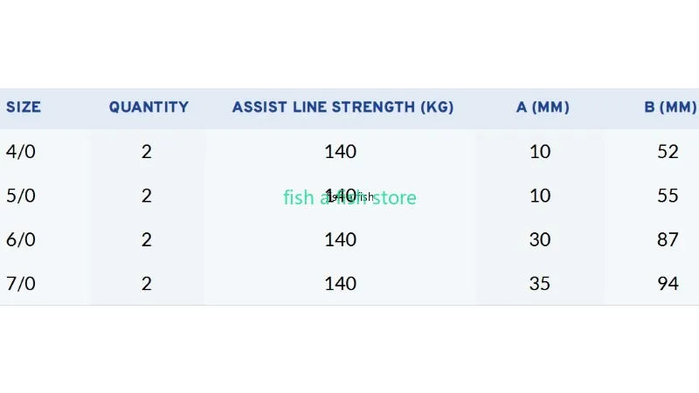Image resolution: width=699 pixels, height=393 pixels.
Task: Select the ASSIST LINE STRENGTH (KG) header
Action: pyautogui.click(x=343, y=107)
